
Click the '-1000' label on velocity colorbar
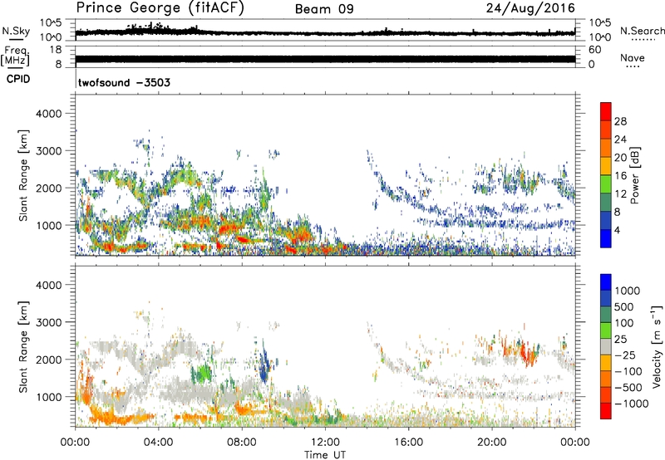coord(631,404)
